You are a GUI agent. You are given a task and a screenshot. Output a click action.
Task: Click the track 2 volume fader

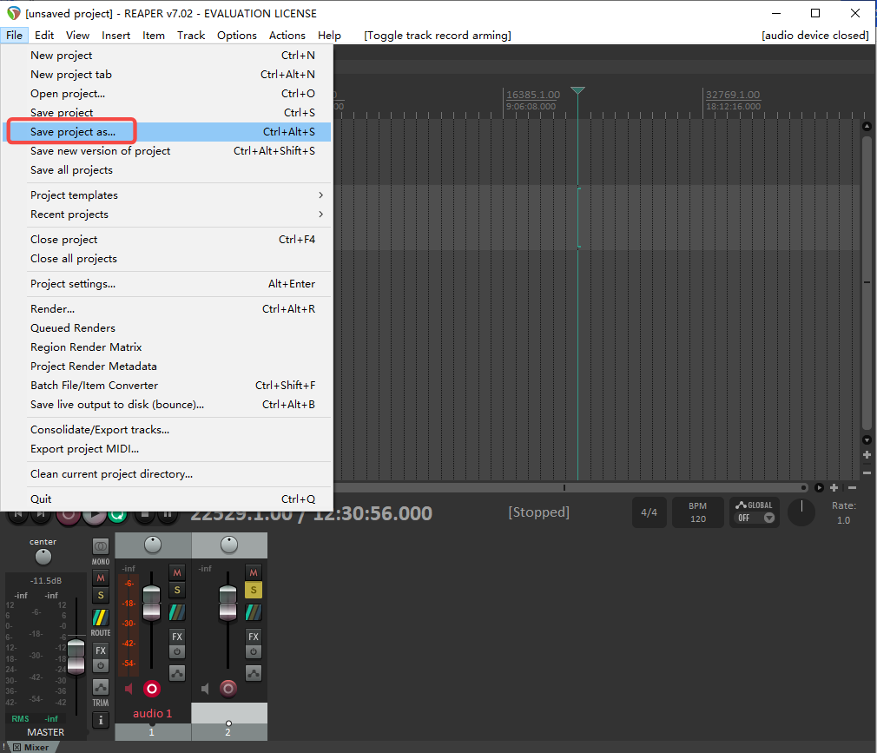tap(227, 603)
